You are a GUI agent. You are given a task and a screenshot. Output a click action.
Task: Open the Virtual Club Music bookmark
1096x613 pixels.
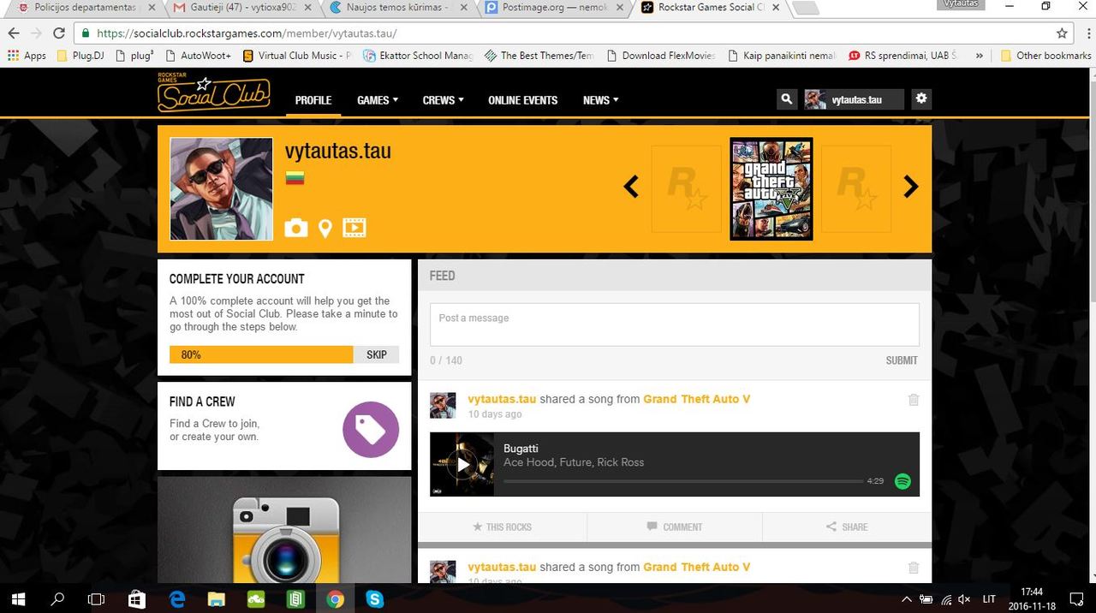pyautogui.click(x=297, y=56)
